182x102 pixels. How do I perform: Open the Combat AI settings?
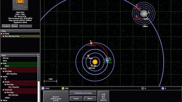point(6,26)
